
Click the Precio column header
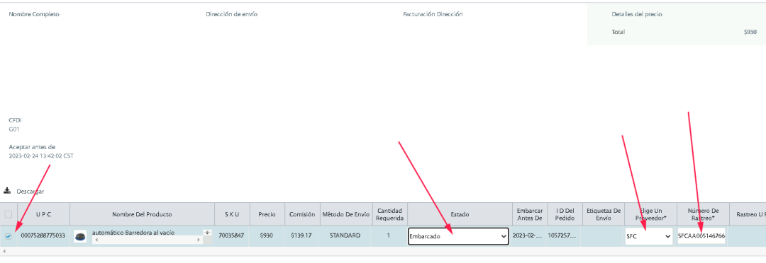tap(267, 214)
